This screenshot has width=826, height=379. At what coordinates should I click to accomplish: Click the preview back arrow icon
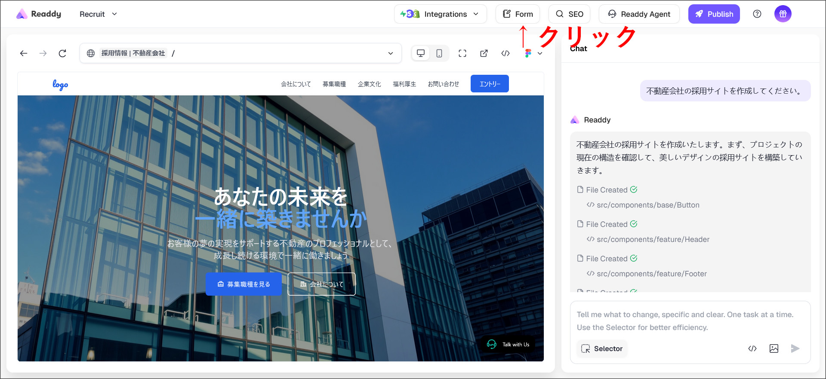click(x=24, y=53)
